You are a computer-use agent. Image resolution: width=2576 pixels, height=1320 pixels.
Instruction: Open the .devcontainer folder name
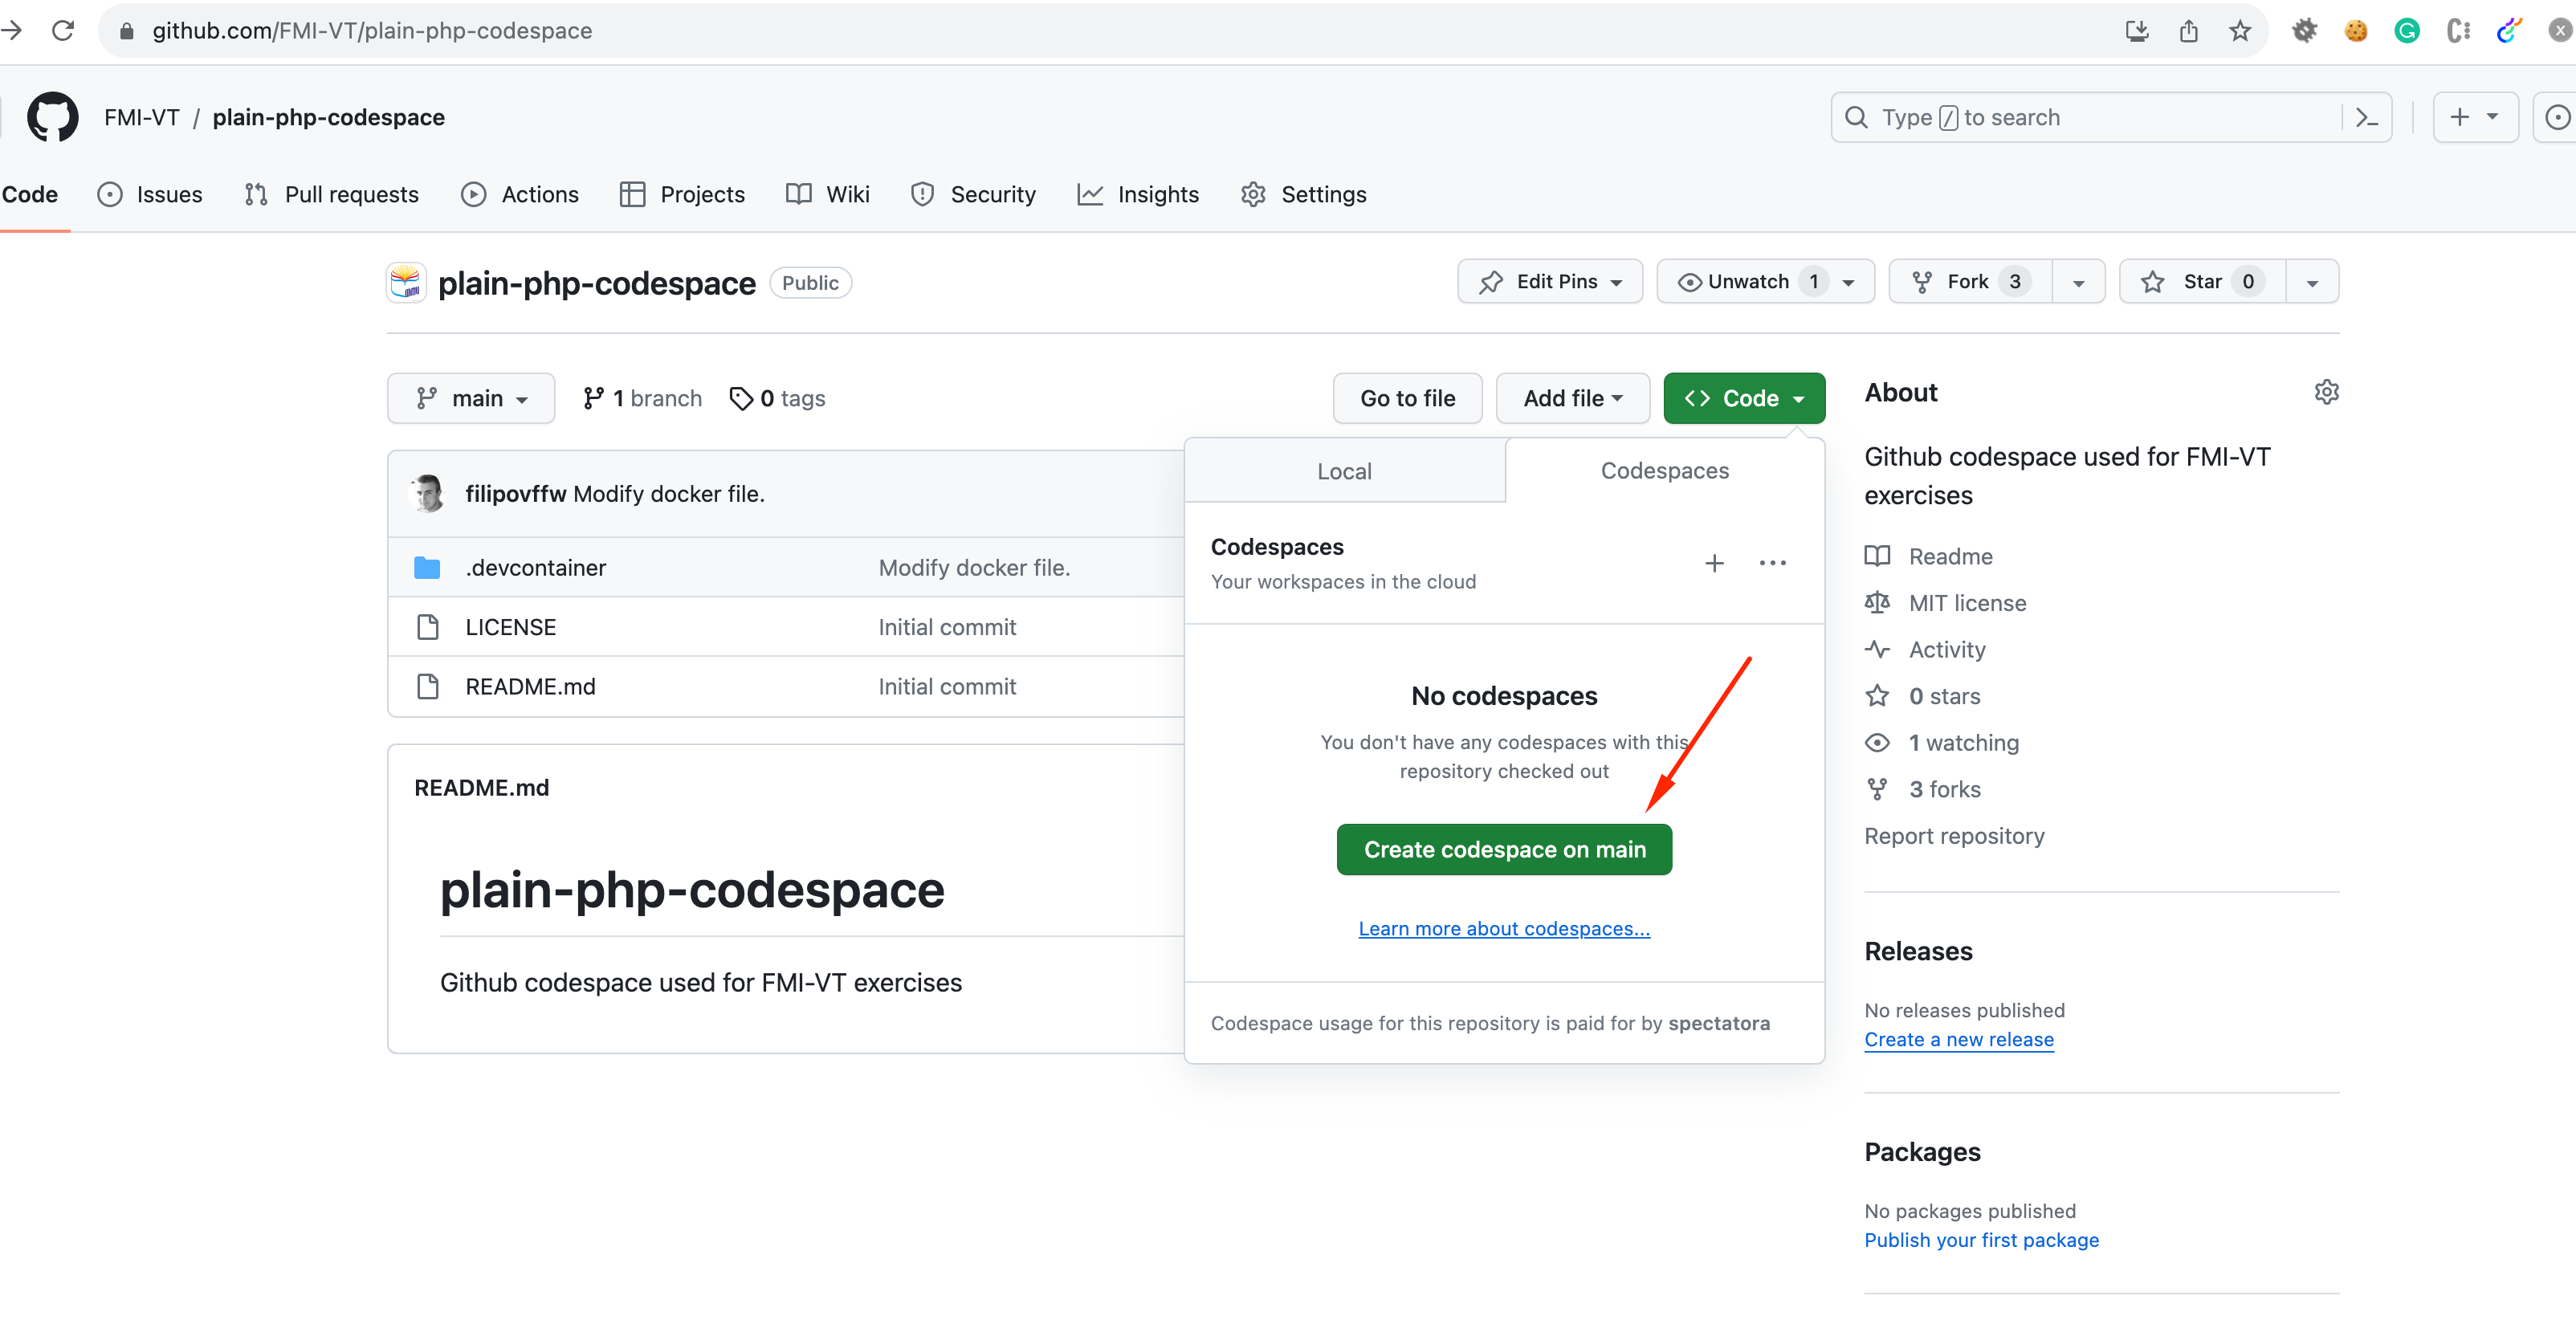(535, 568)
